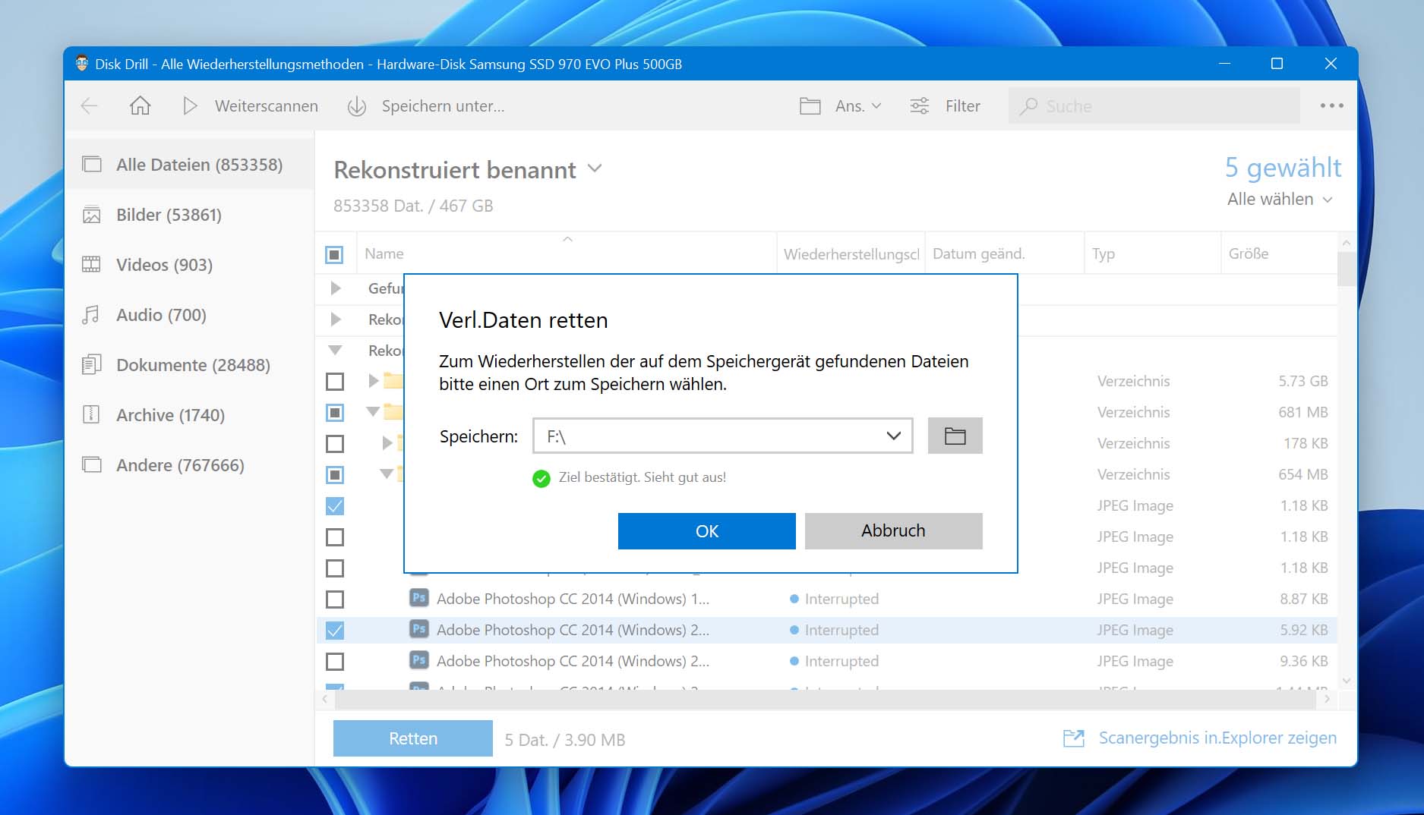Click Weiterscannen label
The image size is (1424, 815).
[x=266, y=106]
